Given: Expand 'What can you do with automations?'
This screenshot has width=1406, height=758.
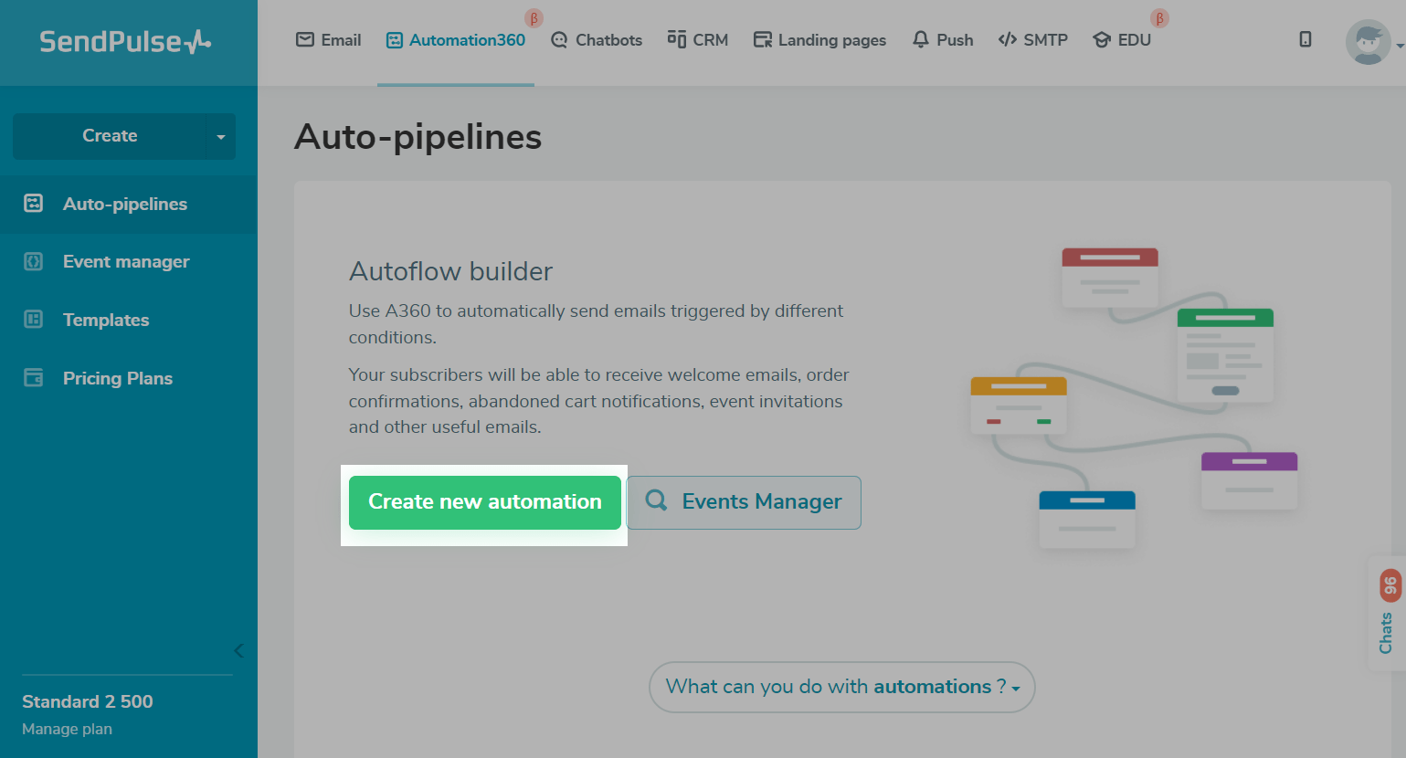Looking at the screenshot, I should point(841,687).
